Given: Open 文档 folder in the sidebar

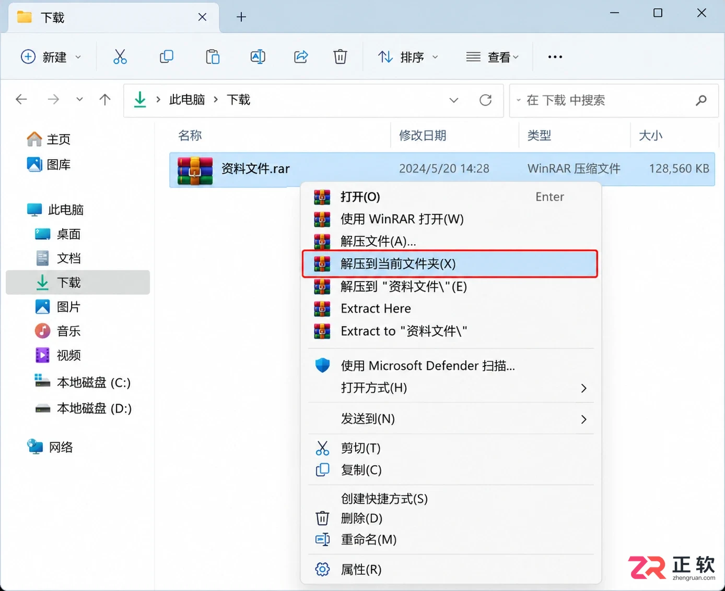Looking at the screenshot, I should click(58, 258).
